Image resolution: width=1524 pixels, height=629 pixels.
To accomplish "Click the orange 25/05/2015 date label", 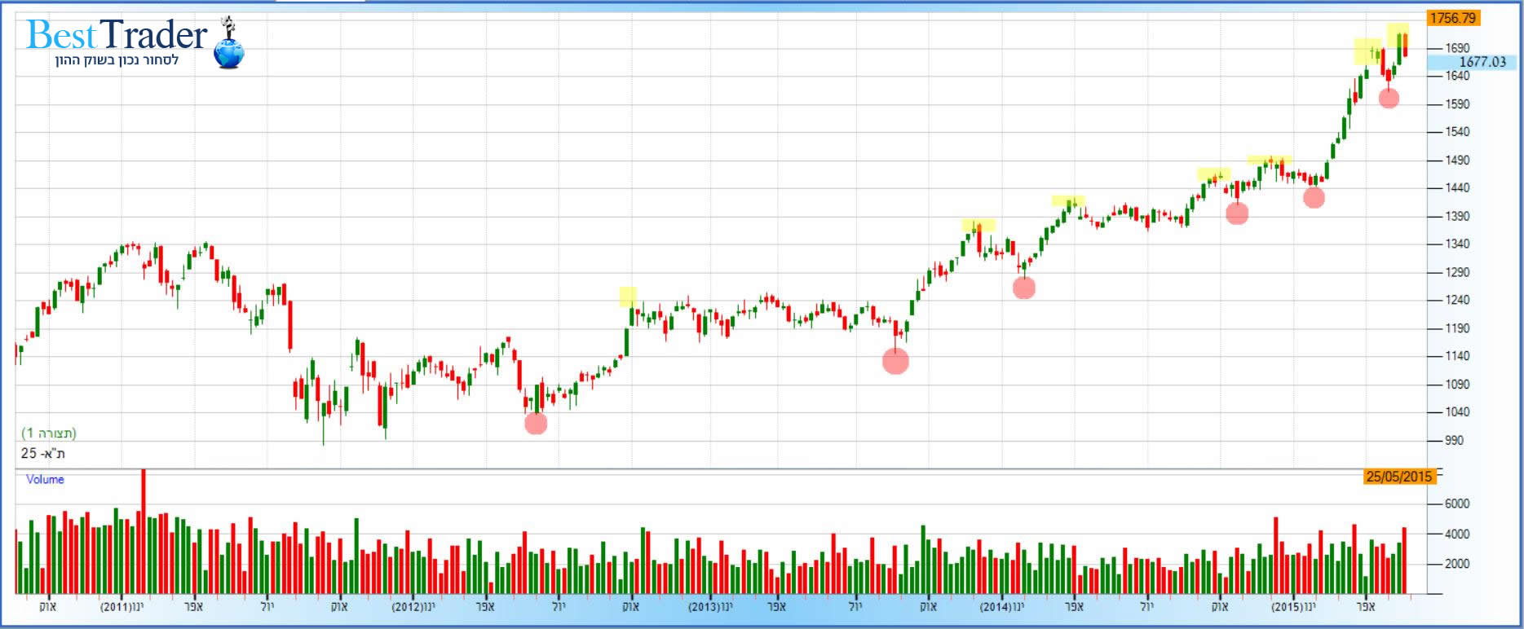I will [x=1398, y=477].
